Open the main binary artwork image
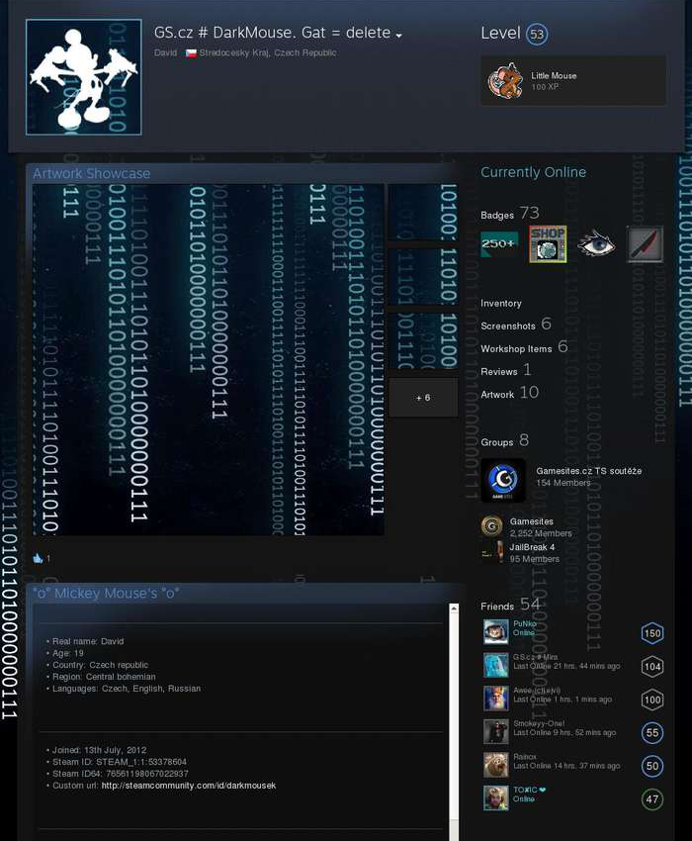Image resolution: width=692 pixels, height=841 pixels. (208, 359)
